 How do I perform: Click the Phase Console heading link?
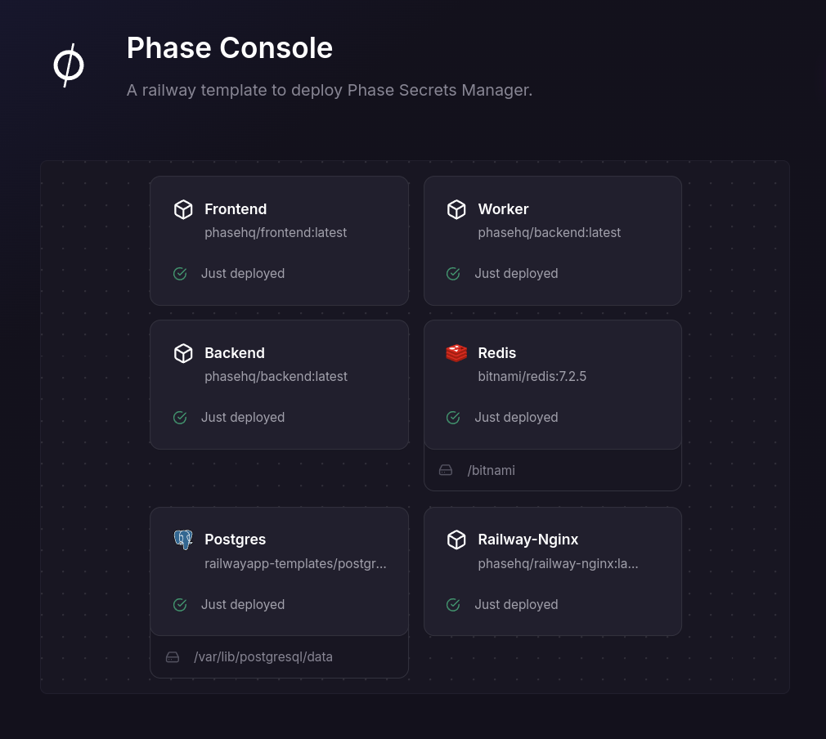[230, 47]
